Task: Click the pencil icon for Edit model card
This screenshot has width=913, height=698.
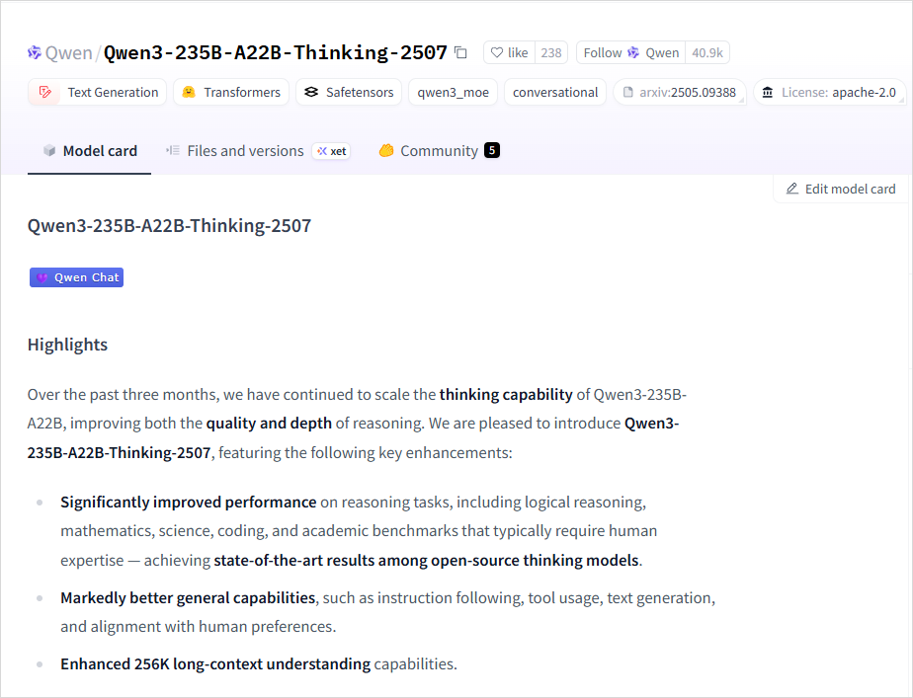Action: click(791, 189)
